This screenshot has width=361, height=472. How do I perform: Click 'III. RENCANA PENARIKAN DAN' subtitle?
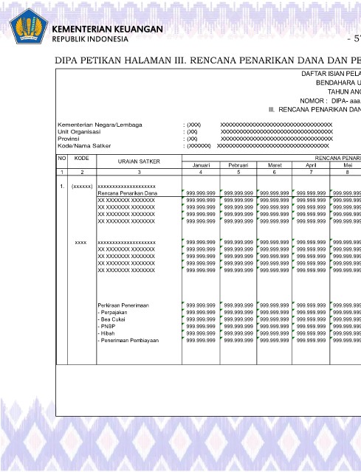click(x=314, y=110)
